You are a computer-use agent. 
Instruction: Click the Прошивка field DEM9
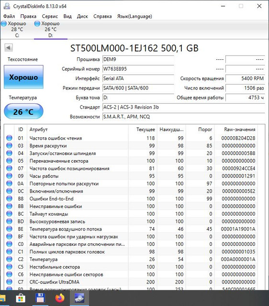click(138, 59)
